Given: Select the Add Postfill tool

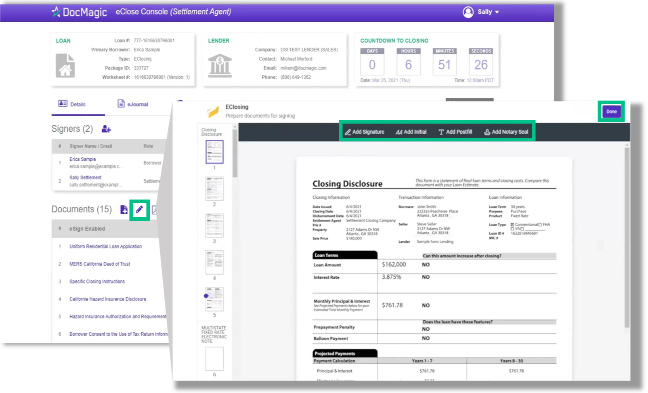Looking at the screenshot, I should (455, 132).
